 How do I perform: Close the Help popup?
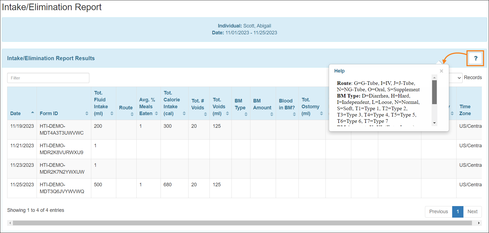[x=441, y=71]
